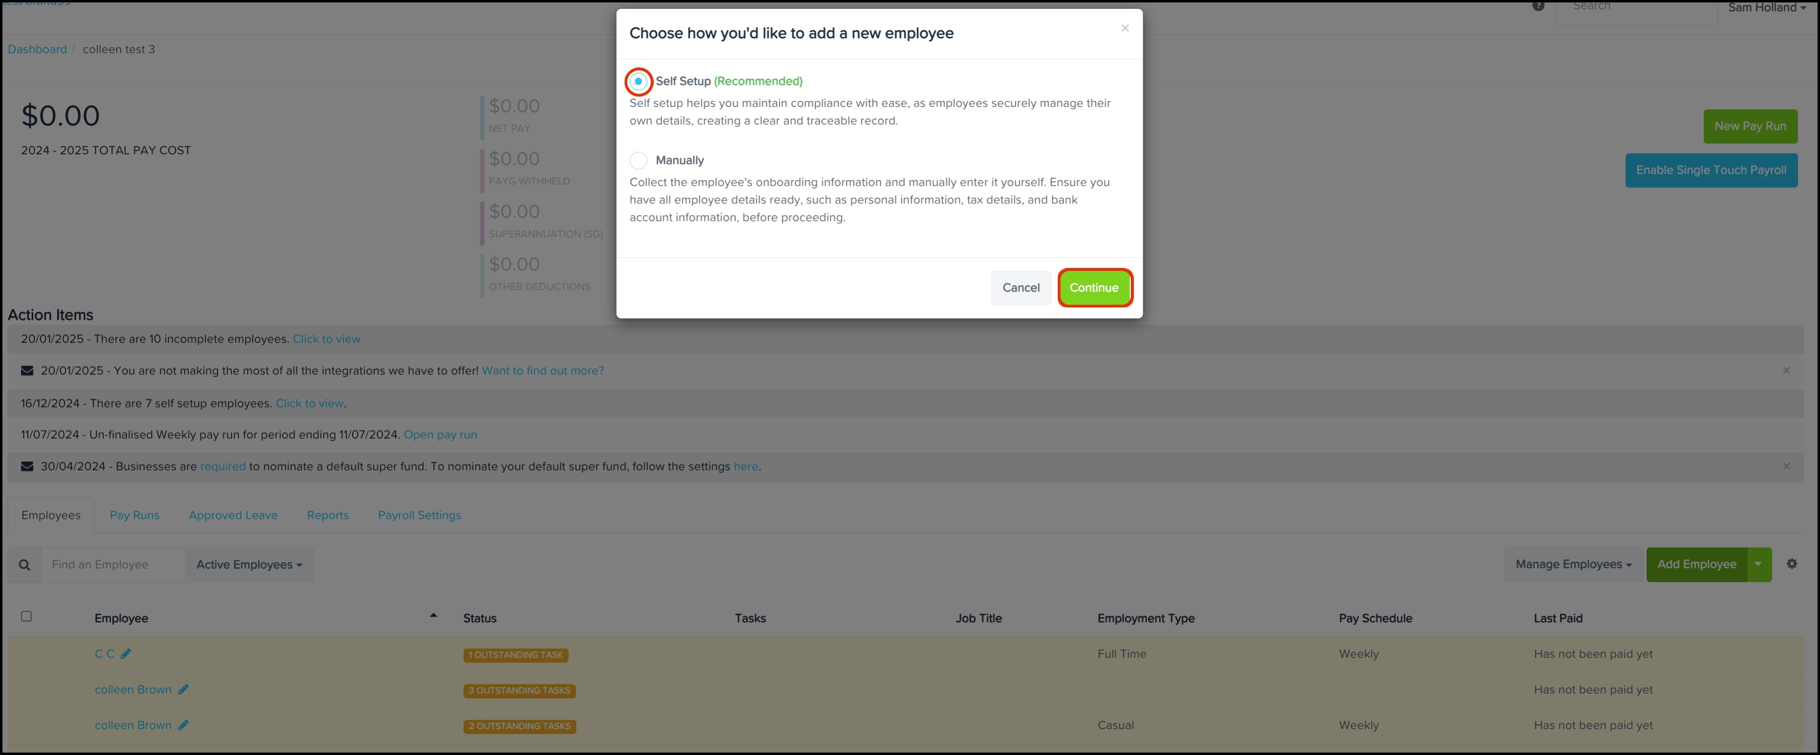This screenshot has width=1820, height=755.
Task: Toggle the select all employees checkbox
Action: tap(27, 616)
